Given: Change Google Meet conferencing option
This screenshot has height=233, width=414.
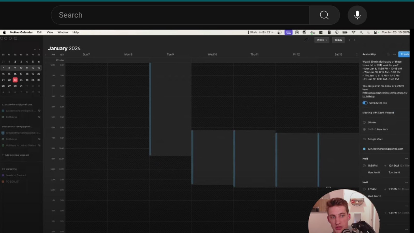Looking at the screenshot, I should [x=375, y=139].
